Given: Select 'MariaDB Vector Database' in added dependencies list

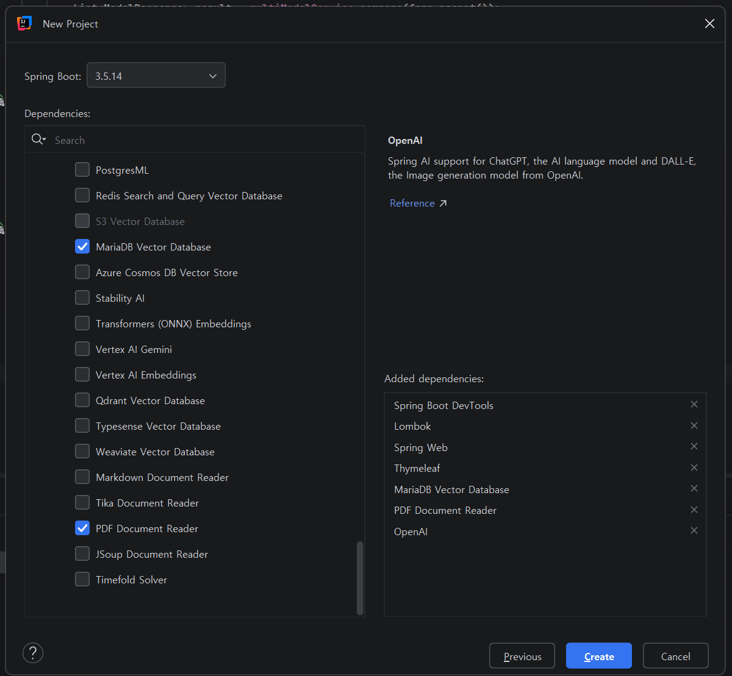Looking at the screenshot, I should [x=451, y=489].
